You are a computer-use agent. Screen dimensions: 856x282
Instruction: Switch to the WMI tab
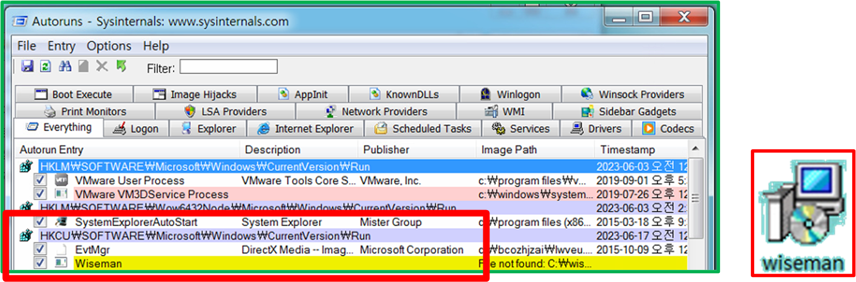tap(504, 112)
